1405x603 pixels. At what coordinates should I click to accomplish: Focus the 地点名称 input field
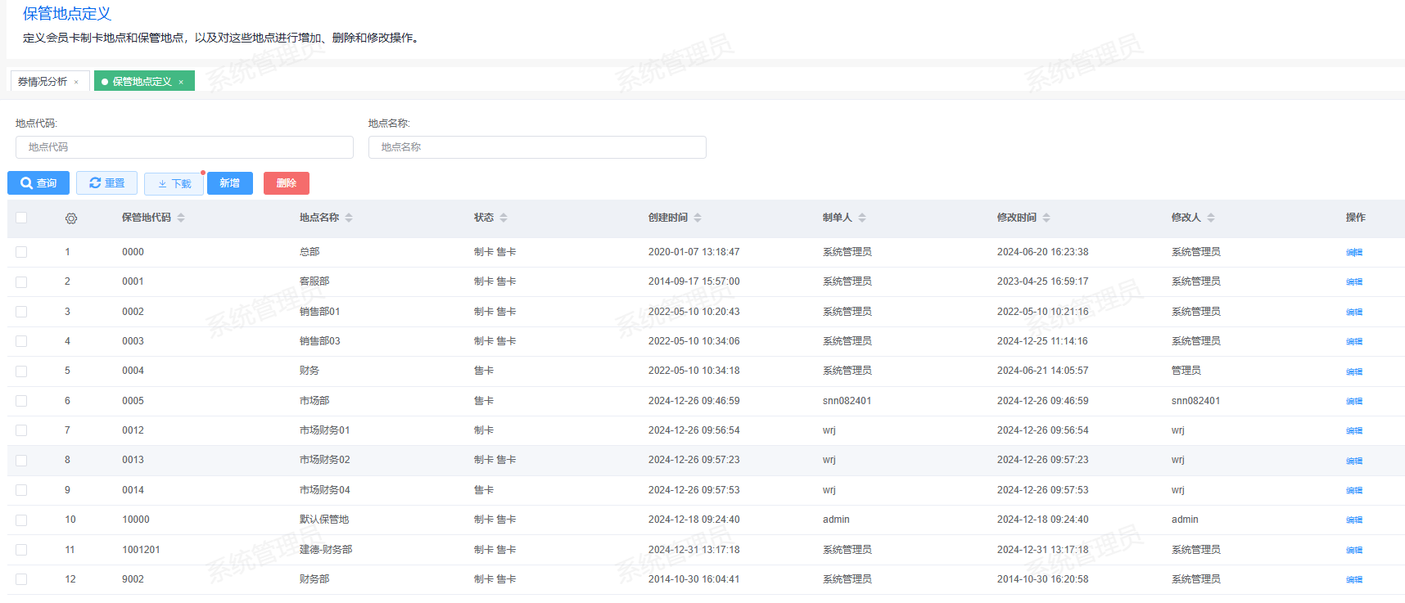pos(537,147)
